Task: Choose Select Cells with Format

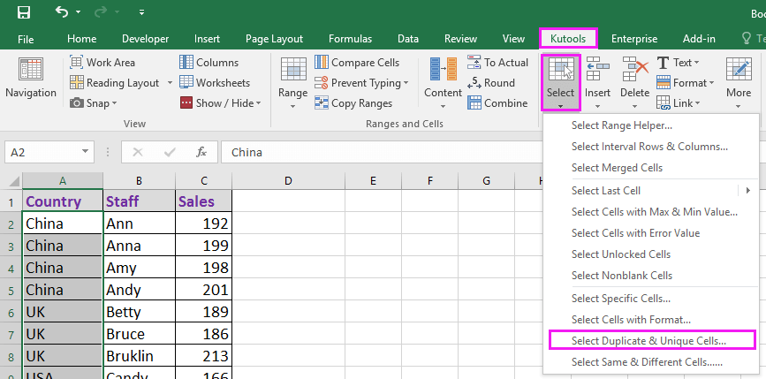Action: (x=651, y=320)
